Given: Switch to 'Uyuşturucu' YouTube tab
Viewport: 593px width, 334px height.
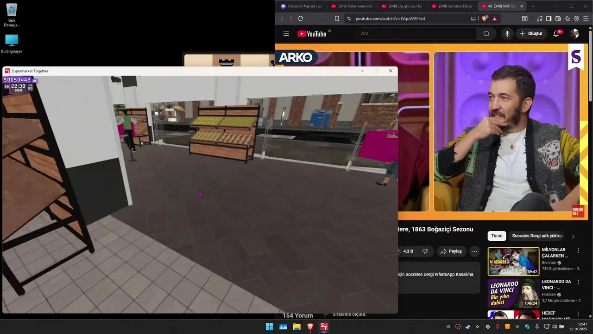Looking at the screenshot, I should click(402, 6).
